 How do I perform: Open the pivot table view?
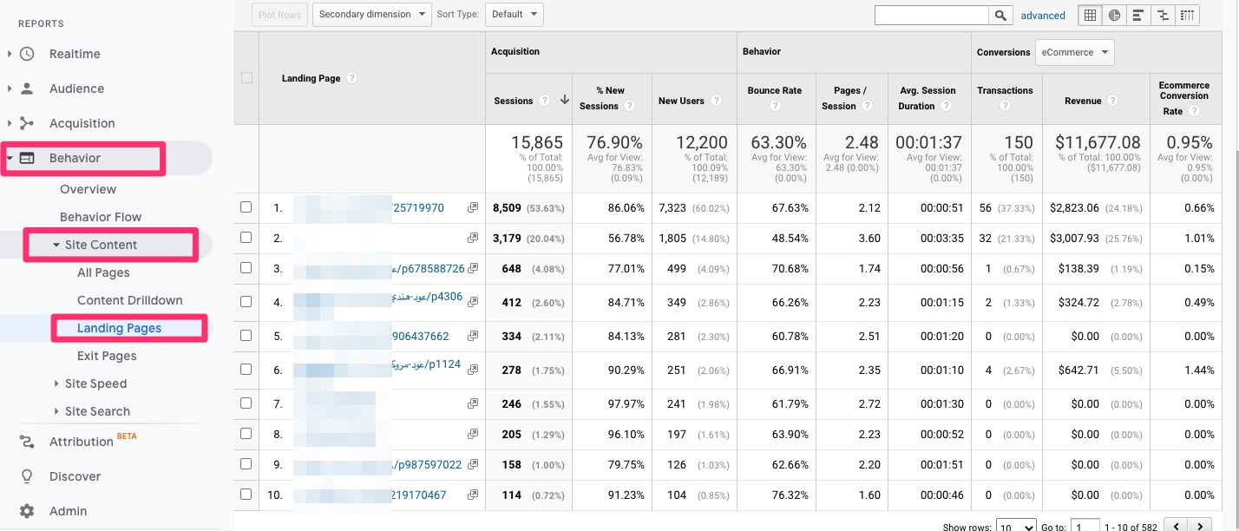pos(1186,16)
